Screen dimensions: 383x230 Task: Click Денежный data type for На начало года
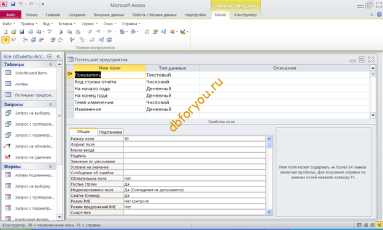(x=172, y=89)
